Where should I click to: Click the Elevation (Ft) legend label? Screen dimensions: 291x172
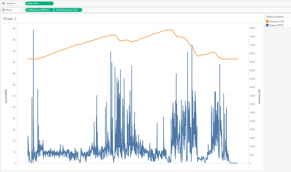tap(277, 21)
